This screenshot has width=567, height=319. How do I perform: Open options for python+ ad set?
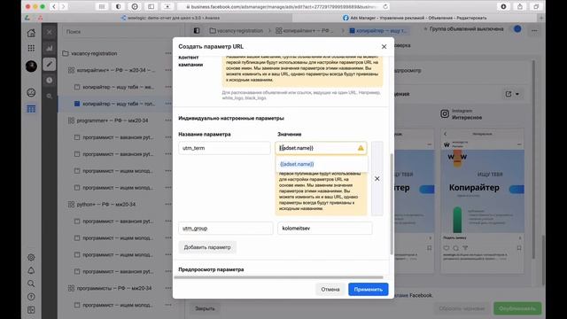[x=168, y=205]
